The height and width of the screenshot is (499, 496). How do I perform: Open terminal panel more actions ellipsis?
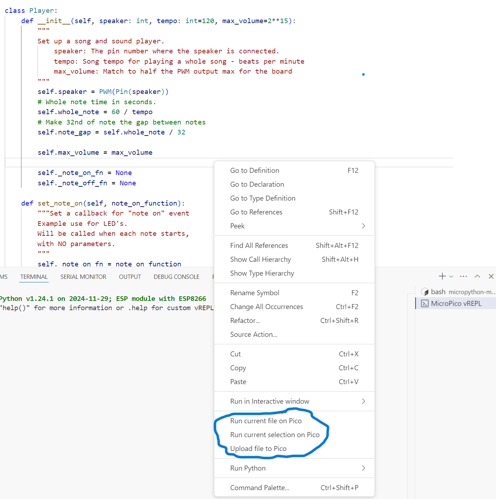click(463, 276)
